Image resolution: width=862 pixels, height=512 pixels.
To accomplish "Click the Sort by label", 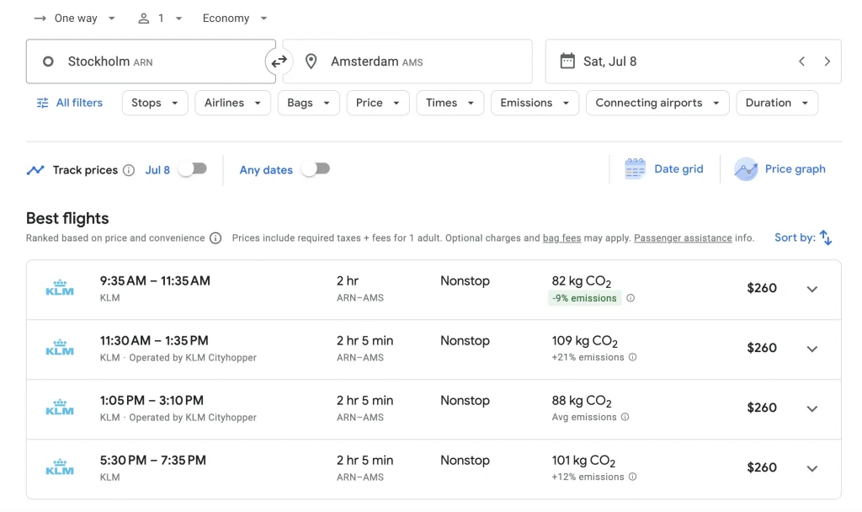I will (795, 237).
